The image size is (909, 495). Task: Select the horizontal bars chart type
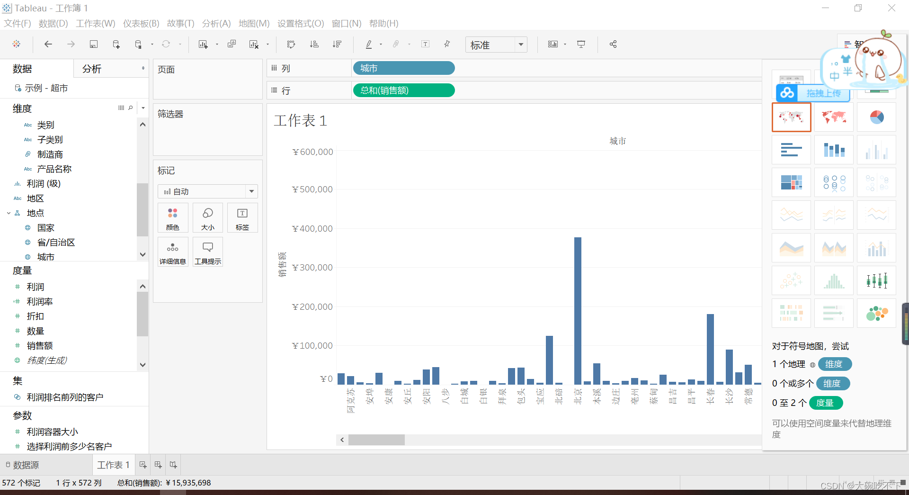point(792,150)
